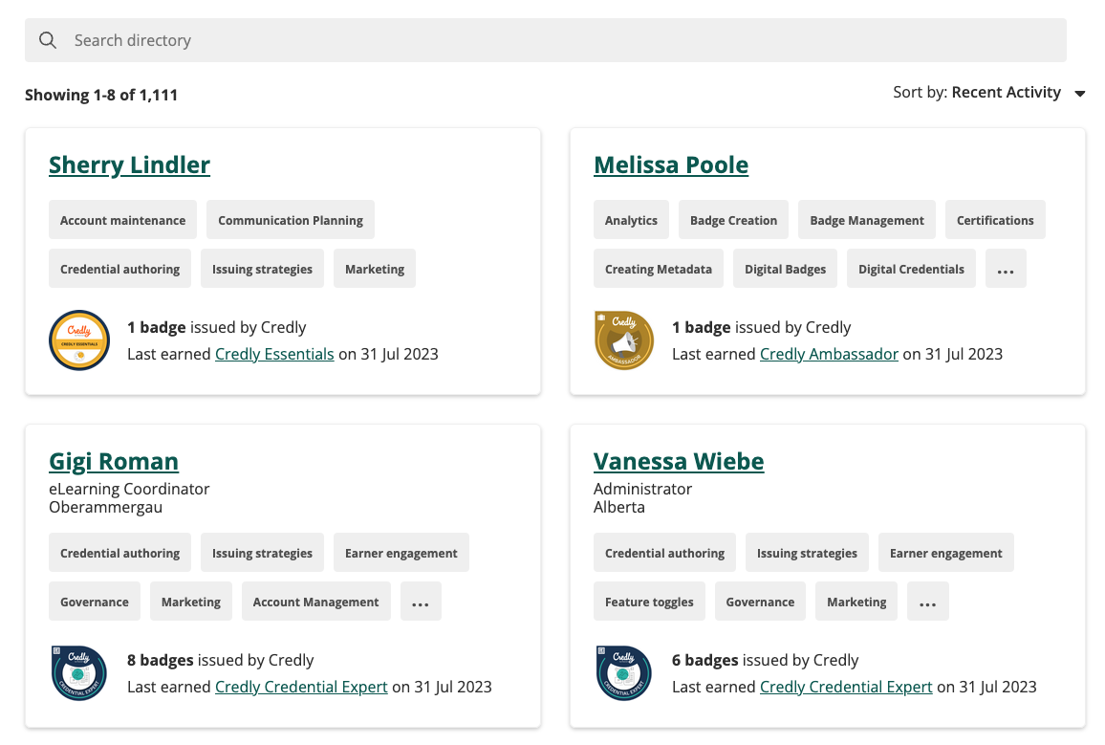Open the Sort by Recent Activity dropdown

(x=989, y=93)
